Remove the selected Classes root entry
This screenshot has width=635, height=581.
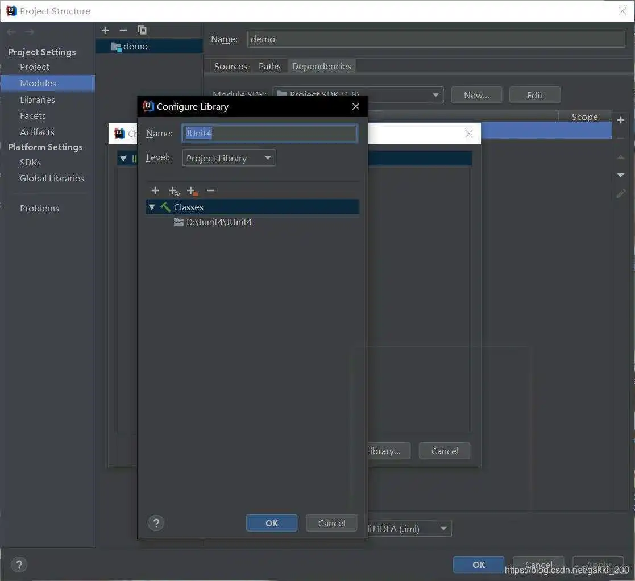210,190
